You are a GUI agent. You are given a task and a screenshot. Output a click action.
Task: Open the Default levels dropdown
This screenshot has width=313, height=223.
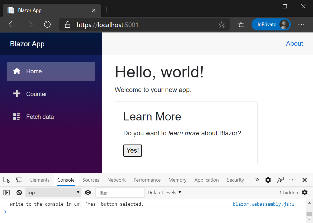point(164,192)
